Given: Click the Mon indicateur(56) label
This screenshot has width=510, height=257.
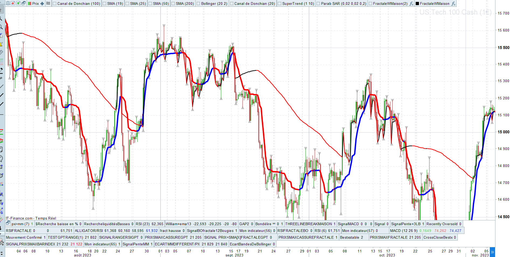Looking at the screenshot, I should point(255,231).
